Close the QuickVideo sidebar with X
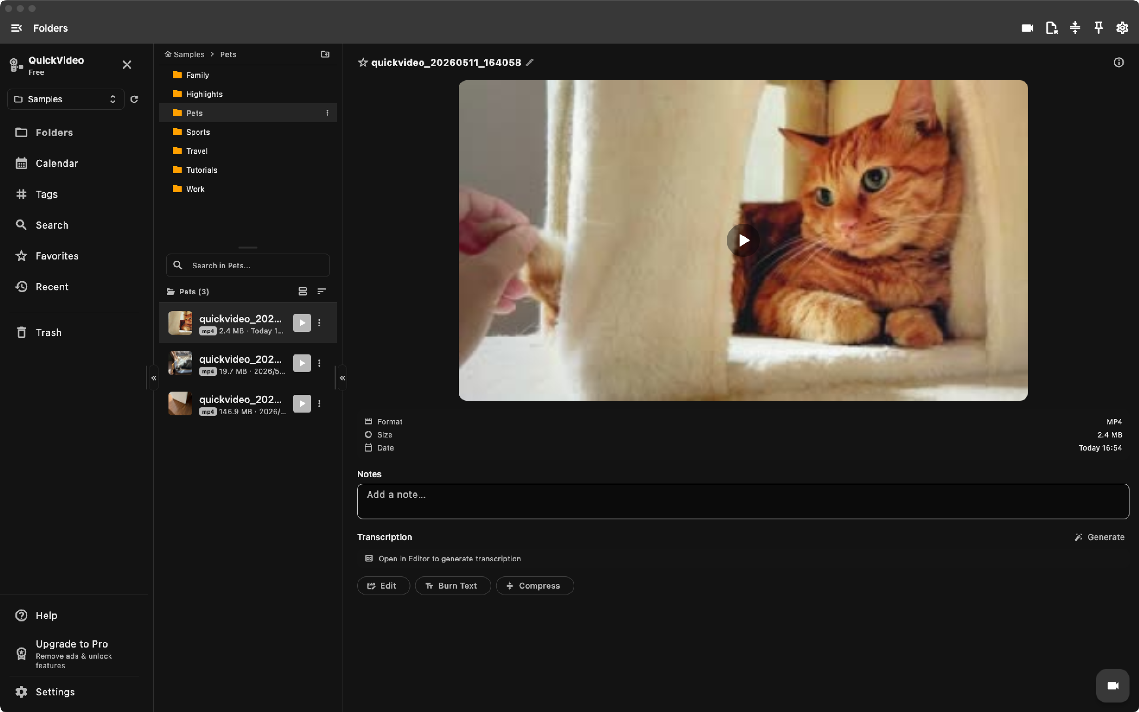1139x712 pixels. pos(127,65)
